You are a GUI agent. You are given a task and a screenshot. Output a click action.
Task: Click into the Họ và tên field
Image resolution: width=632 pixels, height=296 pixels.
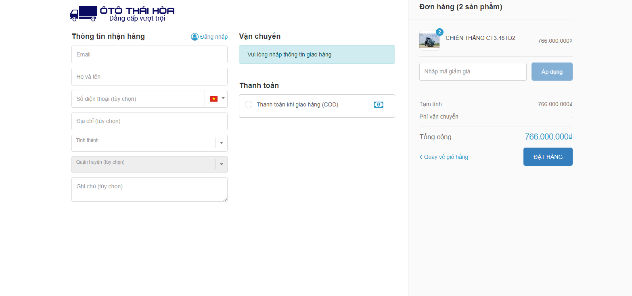point(149,77)
